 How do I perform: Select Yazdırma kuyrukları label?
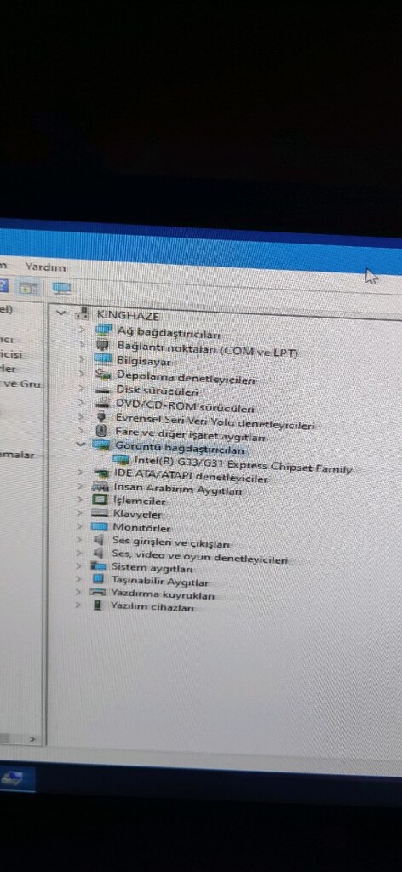click(x=163, y=595)
